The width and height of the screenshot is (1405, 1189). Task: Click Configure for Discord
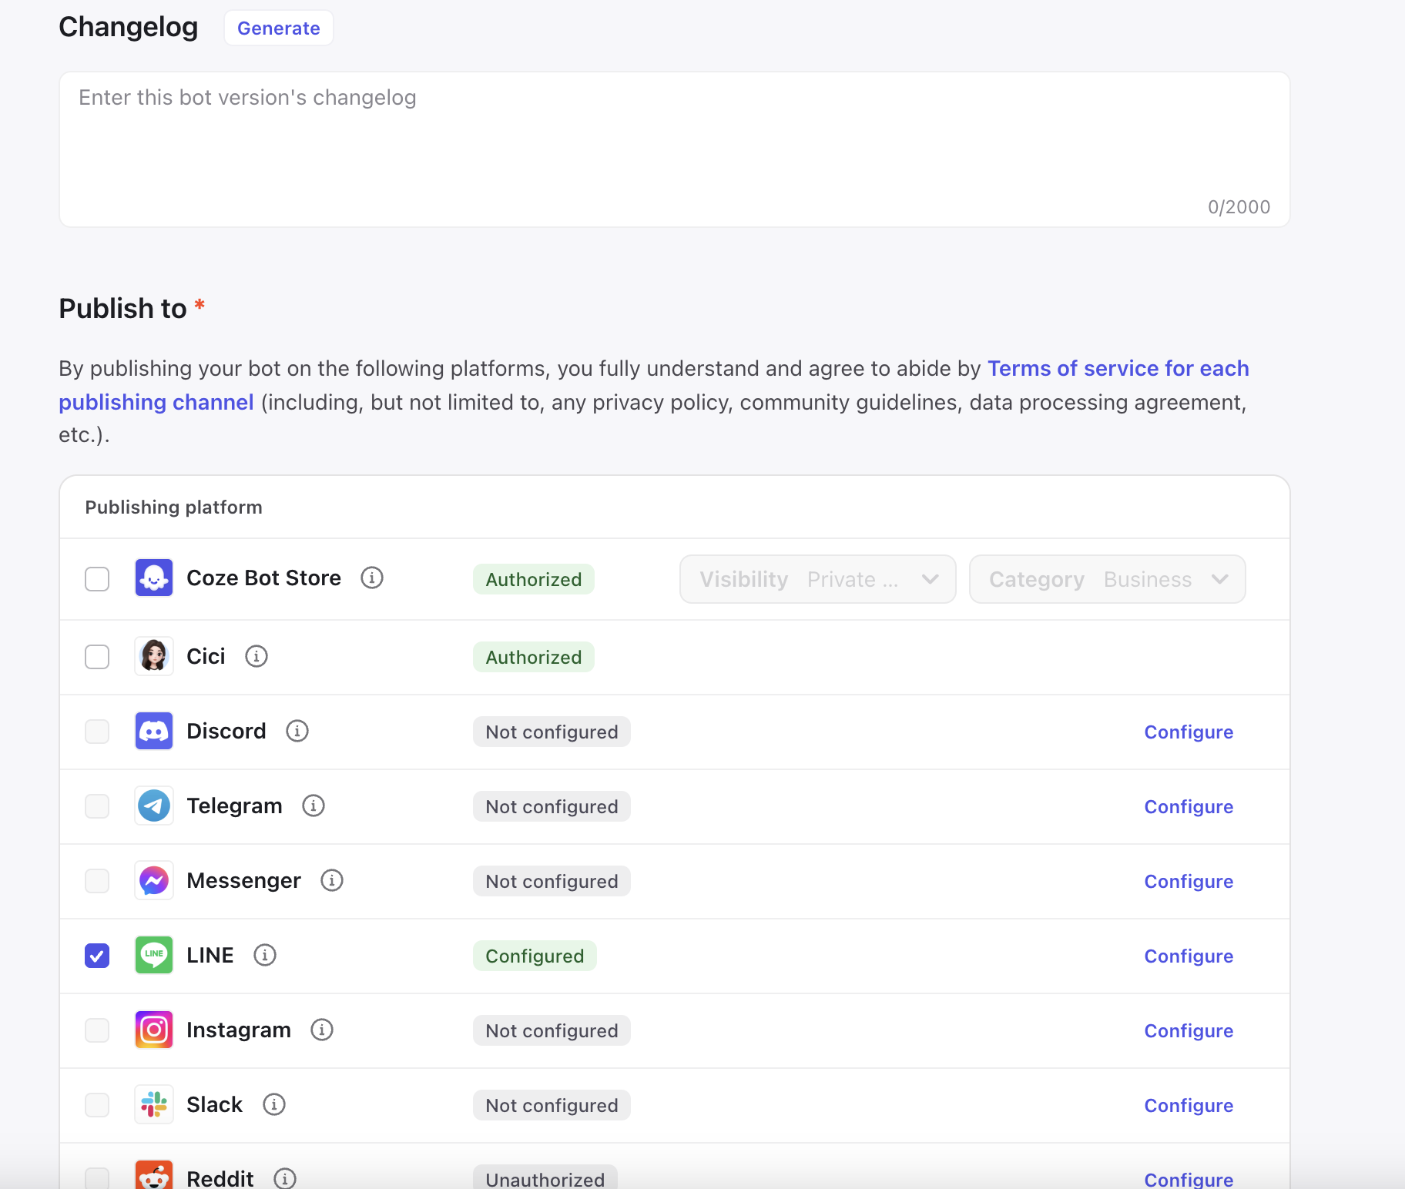pyautogui.click(x=1188, y=732)
